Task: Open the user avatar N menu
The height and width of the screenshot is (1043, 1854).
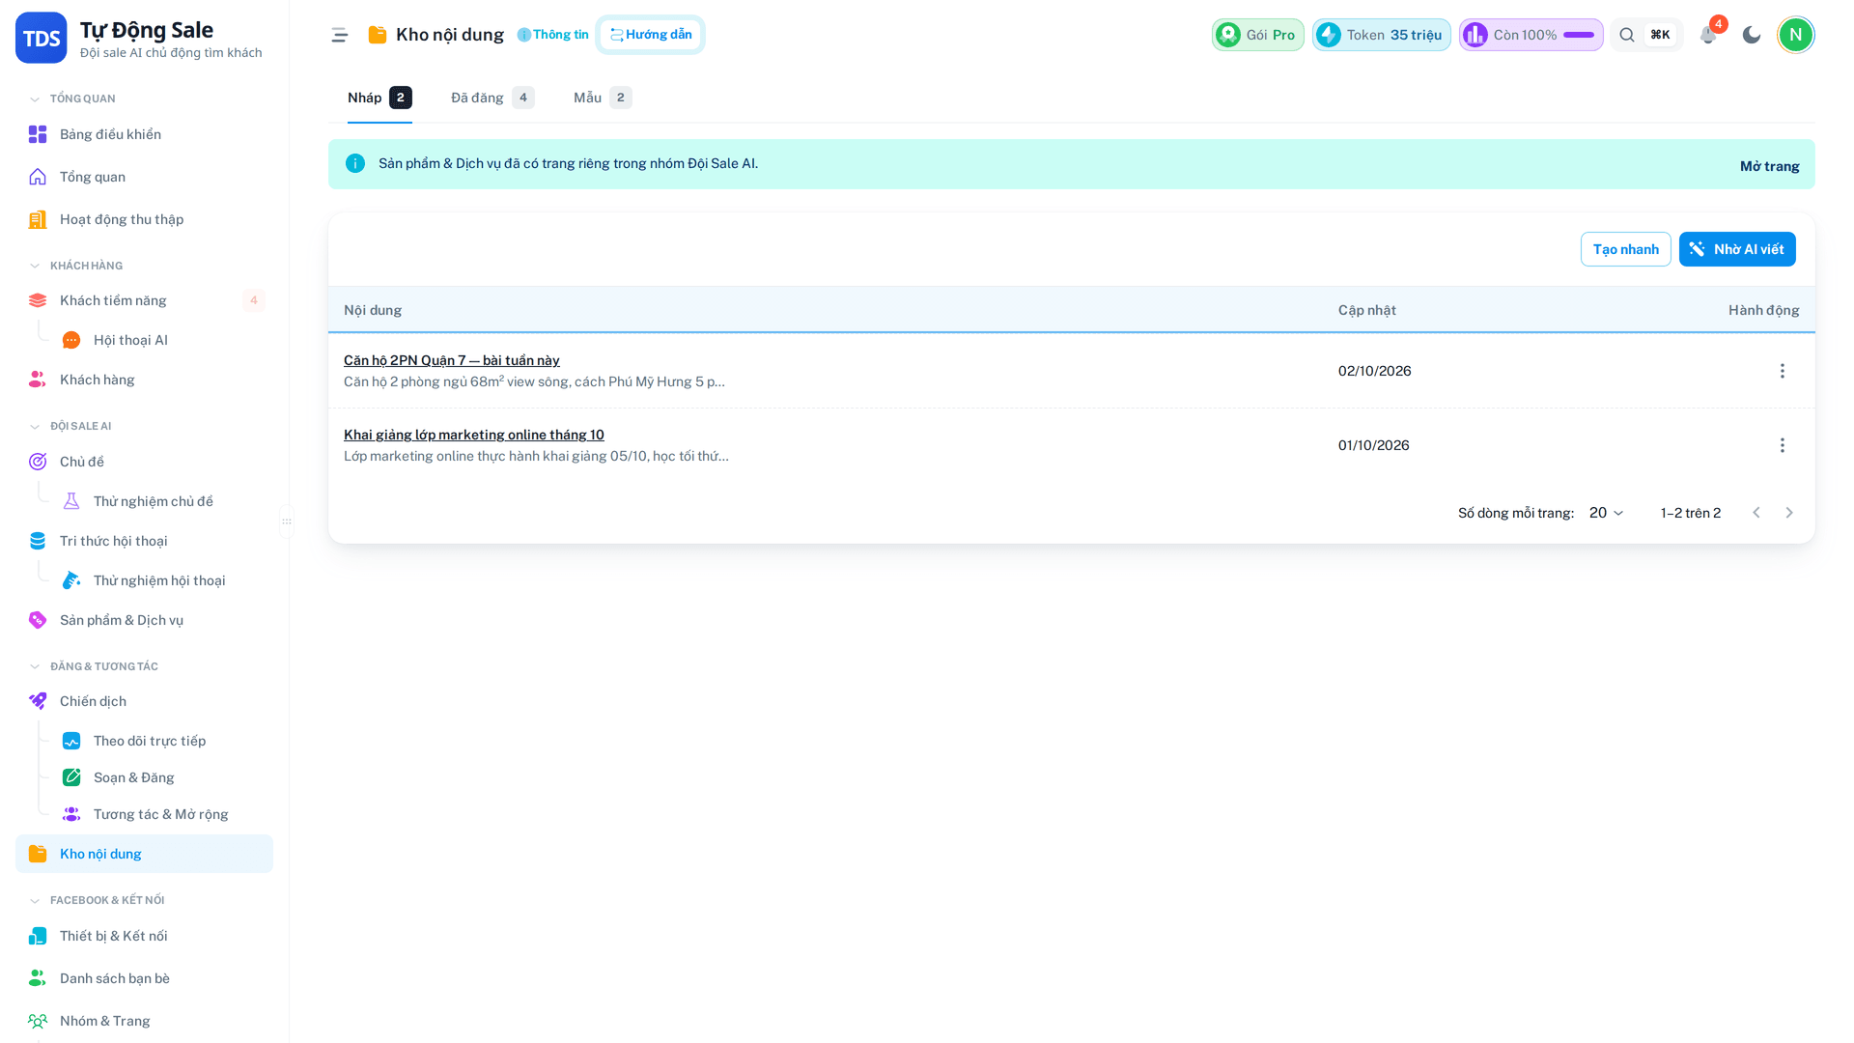Action: (1795, 36)
